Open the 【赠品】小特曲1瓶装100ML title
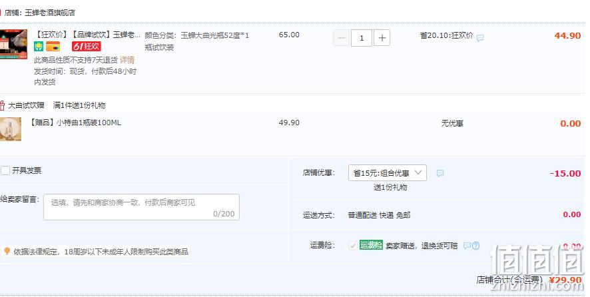 (x=75, y=123)
